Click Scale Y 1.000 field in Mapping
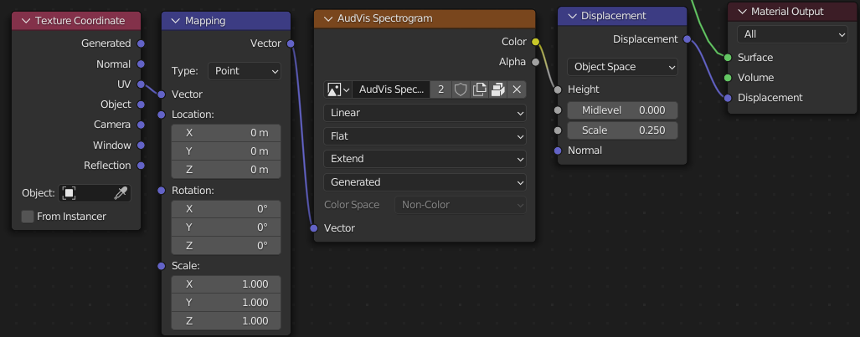 pyautogui.click(x=226, y=303)
